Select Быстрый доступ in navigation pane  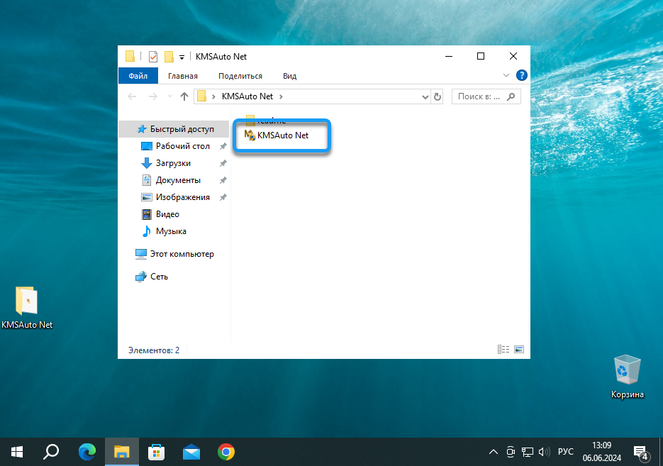coord(174,129)
